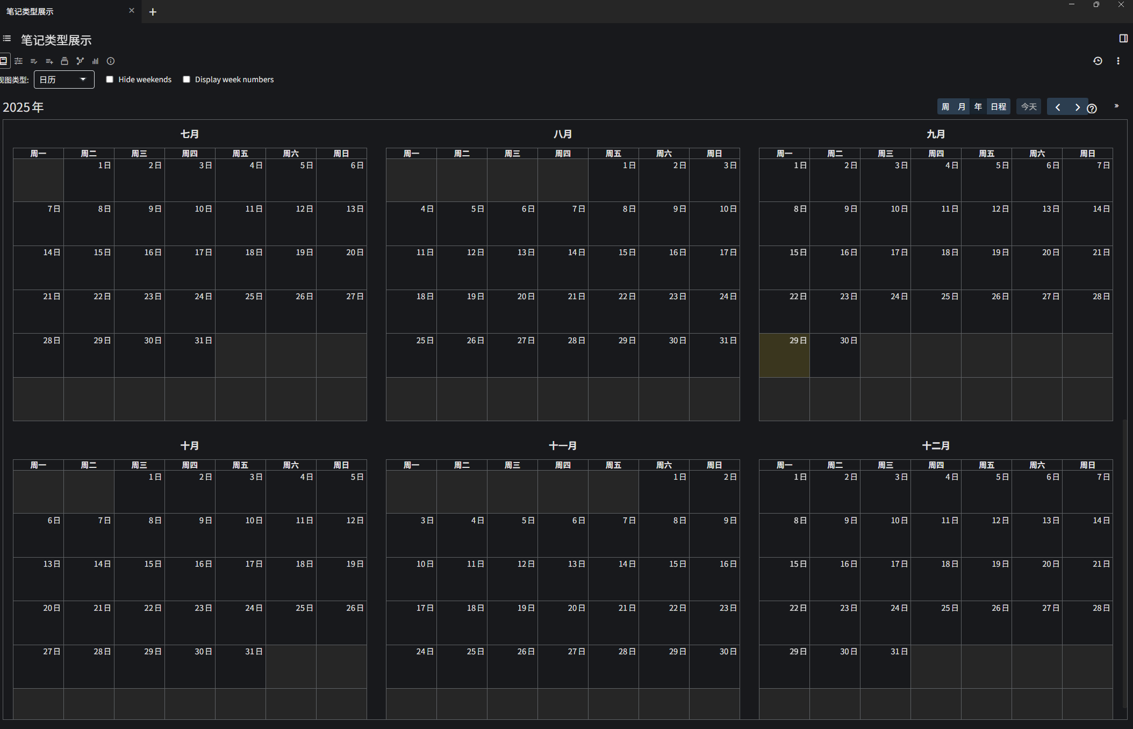The image size is (1133, 729).
Task: Toggle the left sidebar list icon
Action: click(x=7, y=39)
